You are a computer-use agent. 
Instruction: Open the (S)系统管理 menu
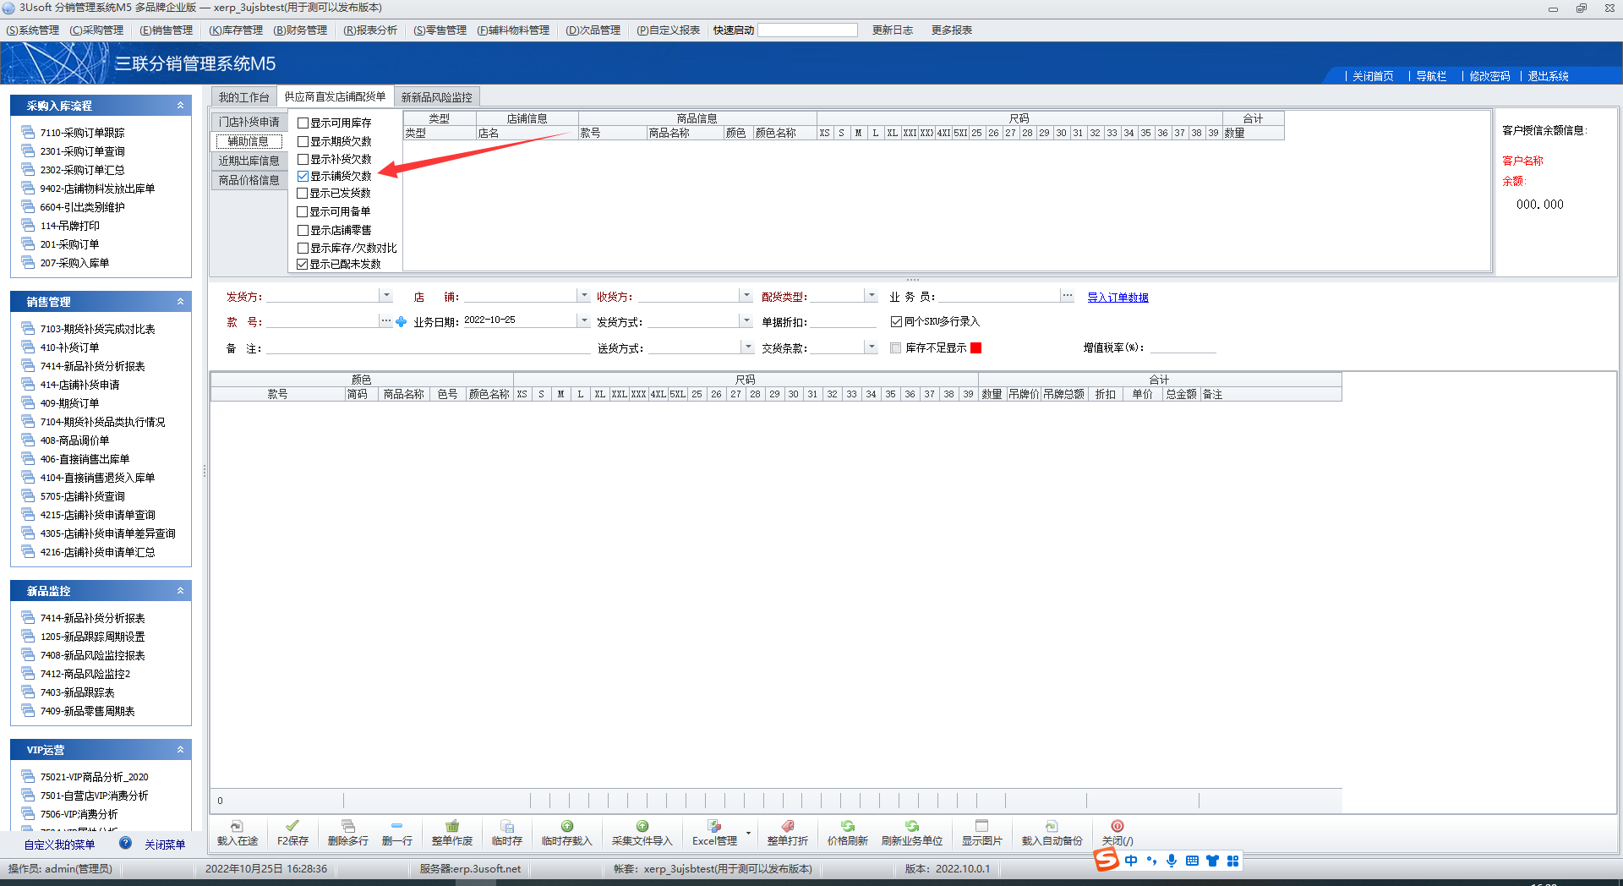pos(33,30)
